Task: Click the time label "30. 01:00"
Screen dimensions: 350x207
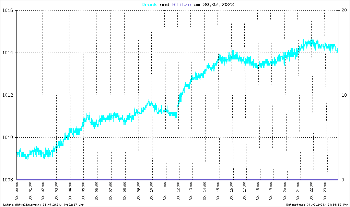Action: 30,191
